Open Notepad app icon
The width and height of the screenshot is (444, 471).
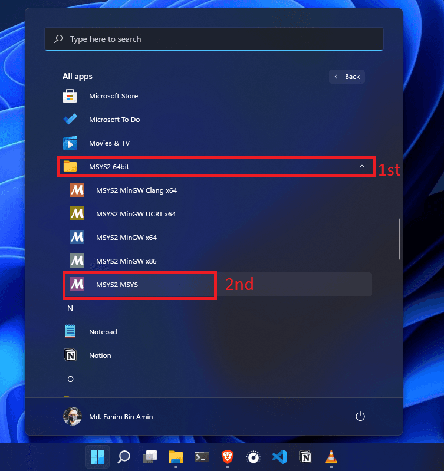[x=70, y=332]
